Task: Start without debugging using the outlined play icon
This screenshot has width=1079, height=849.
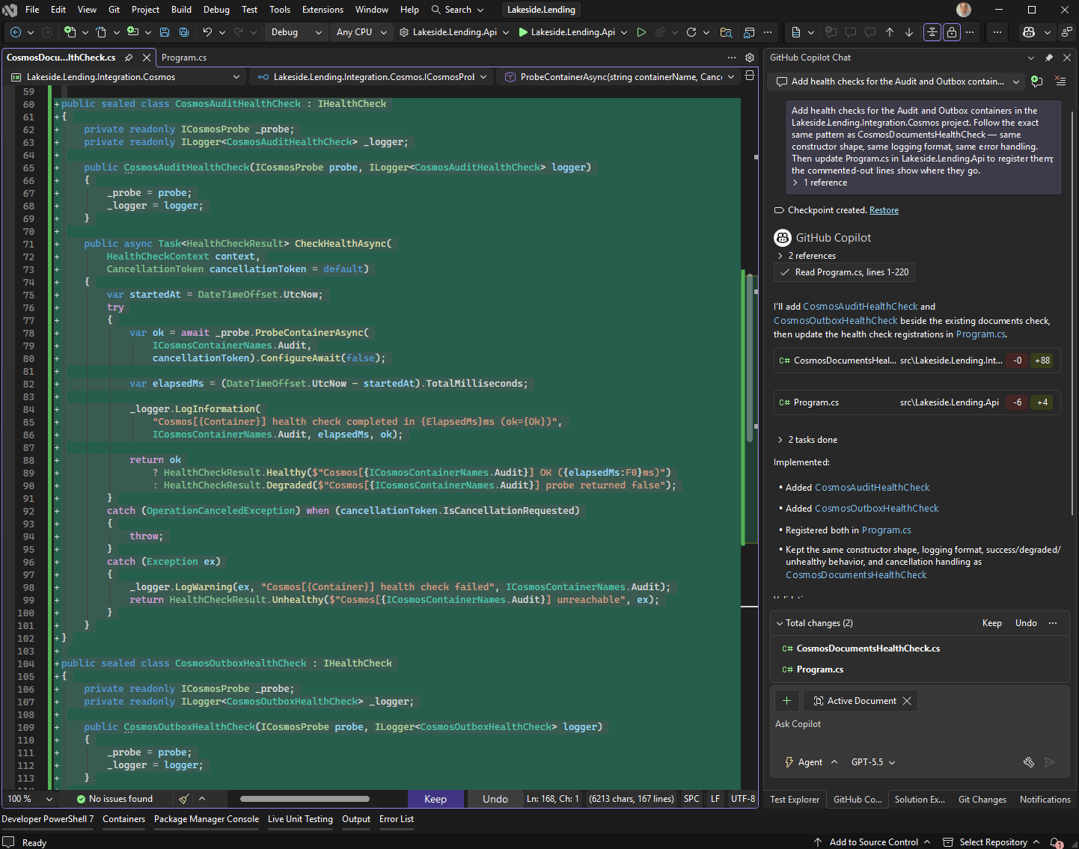Action: [x=641, y=32]
